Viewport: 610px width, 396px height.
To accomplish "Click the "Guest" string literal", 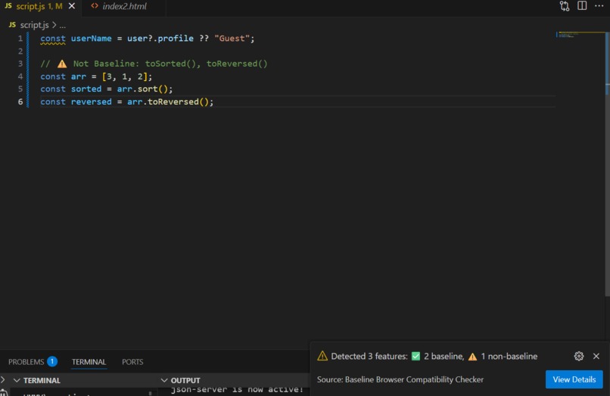I will 232,39.
